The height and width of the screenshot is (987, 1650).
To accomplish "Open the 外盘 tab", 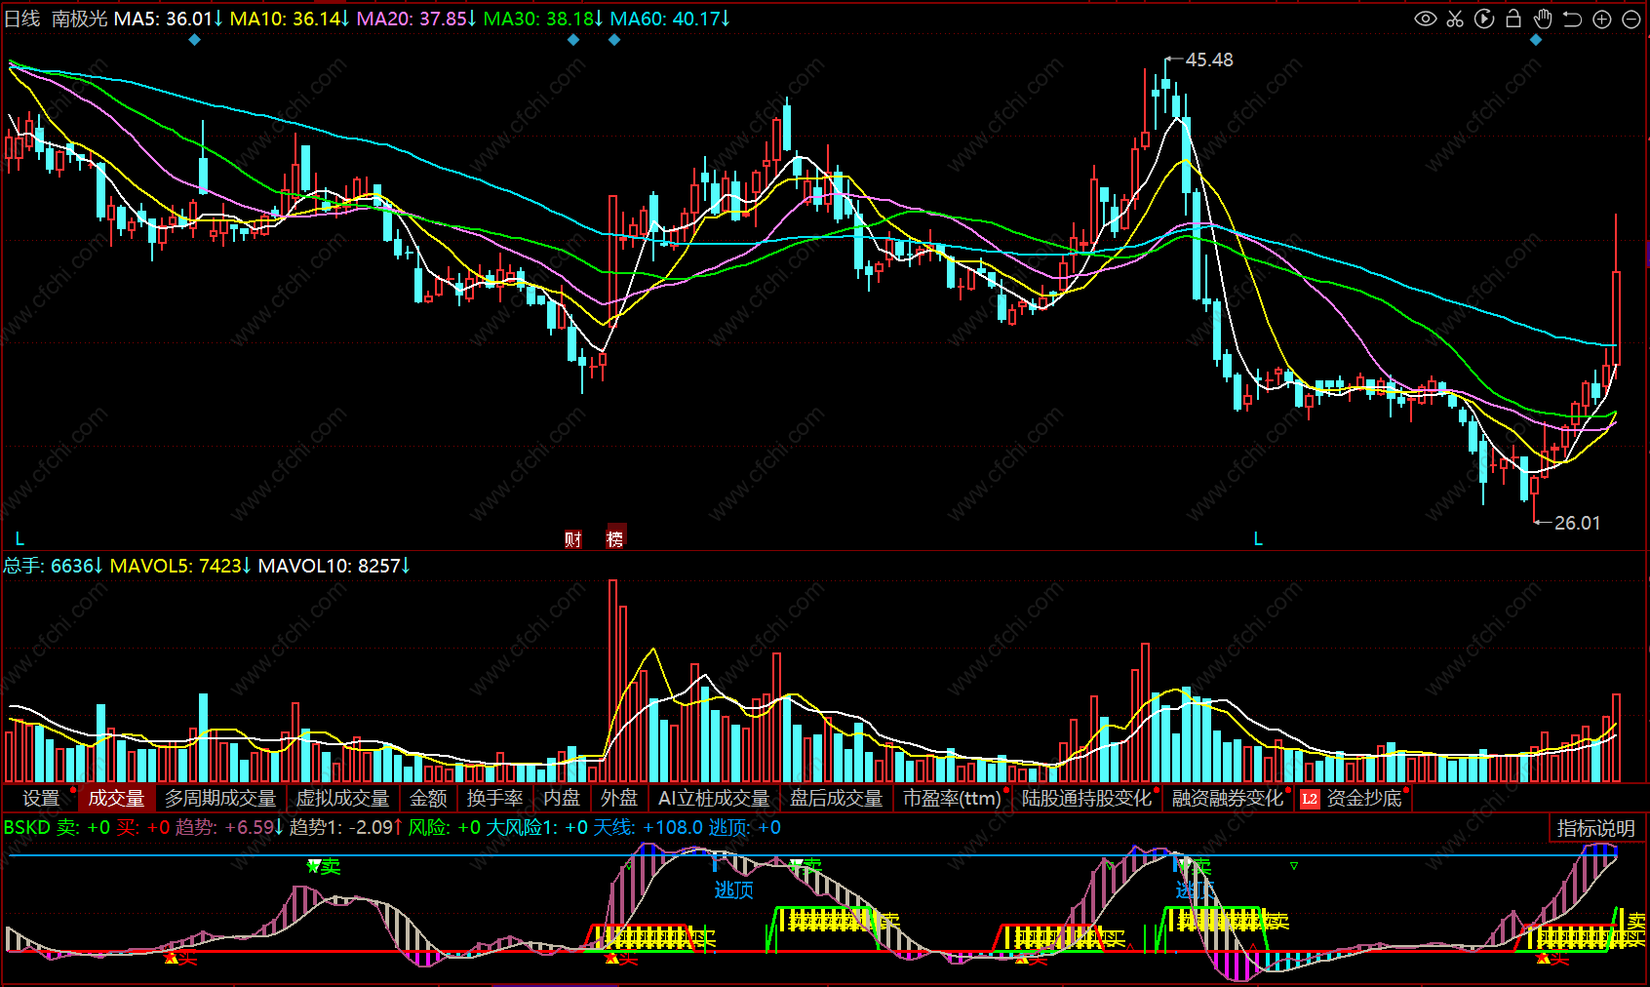I will [619, 798].
